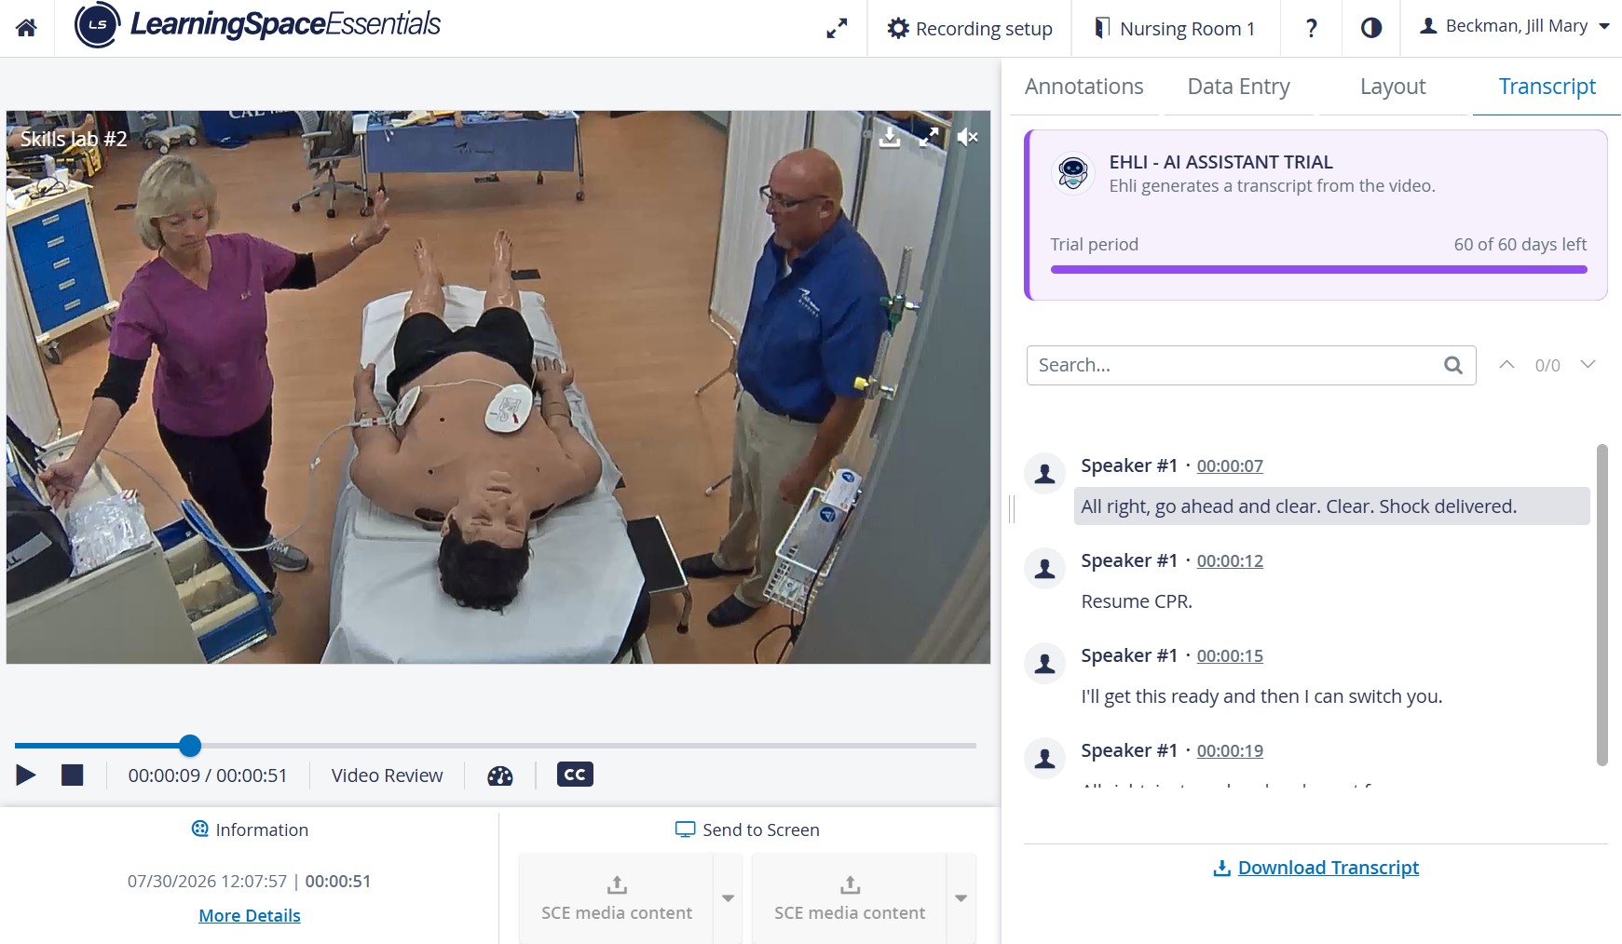Click the 60 of 60 days left text
Viewport: 1622px width, 944px height.
click(x=1520, y=244)
